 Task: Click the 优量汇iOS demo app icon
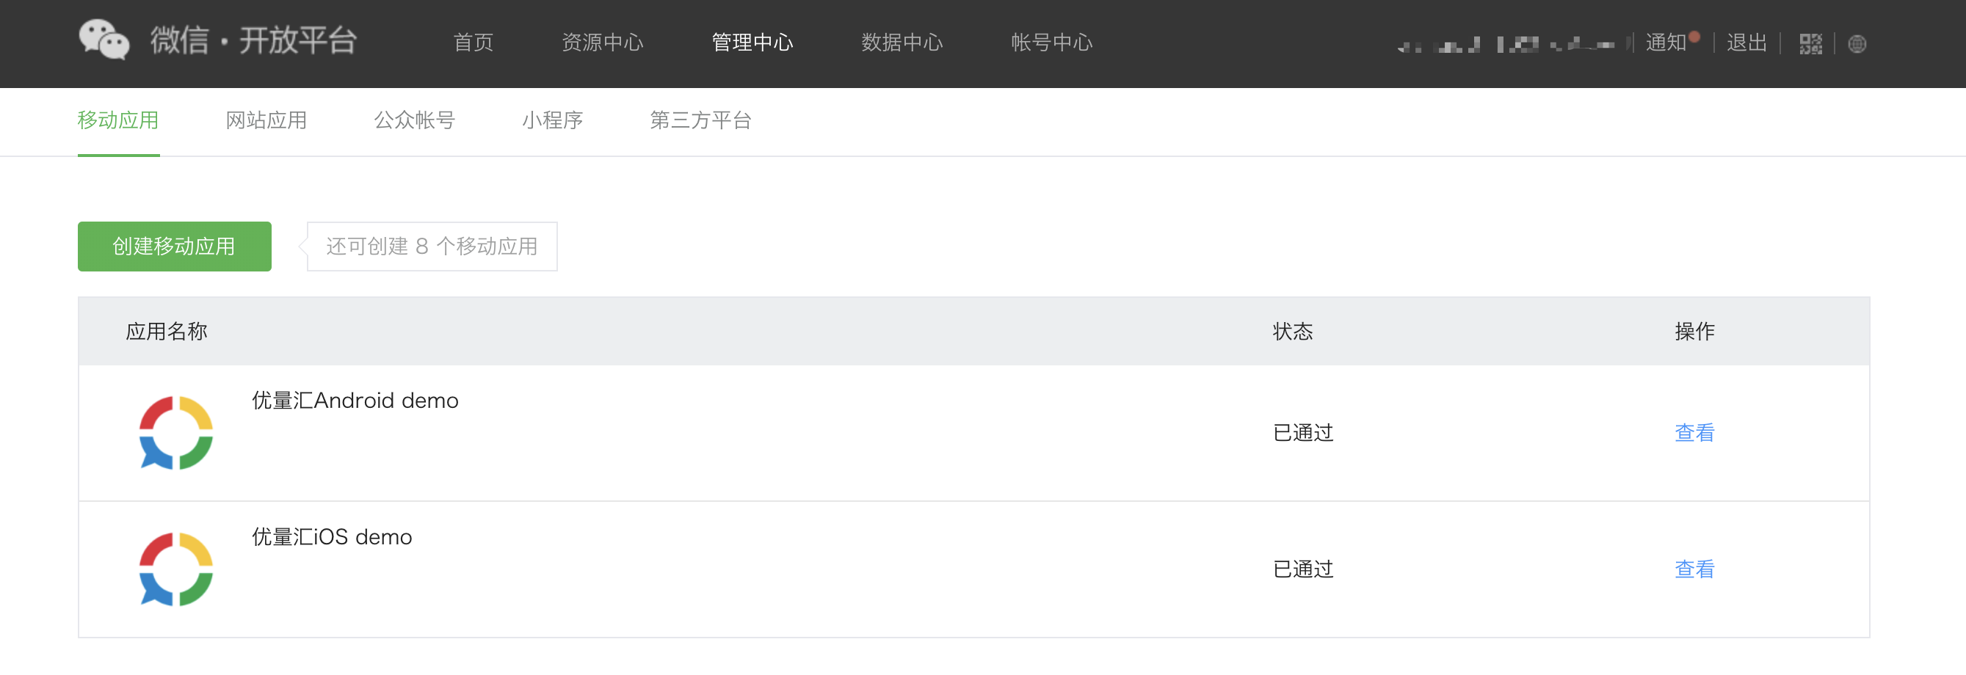pos(175,569)
